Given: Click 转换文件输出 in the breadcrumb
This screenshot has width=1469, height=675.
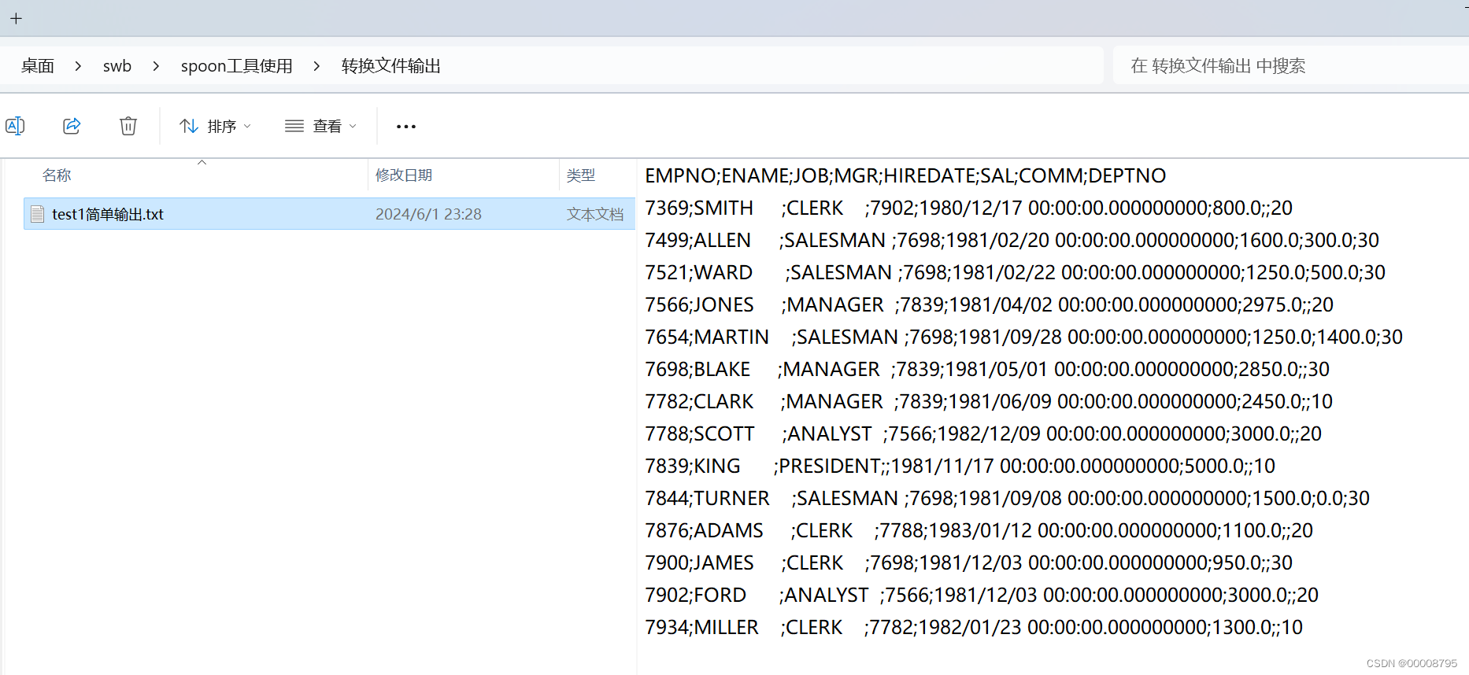Looking at the screenshot, I should click(391, 66).
